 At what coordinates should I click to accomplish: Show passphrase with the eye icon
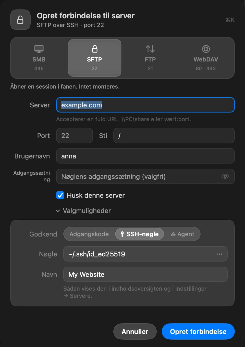[x=225, y=176]
